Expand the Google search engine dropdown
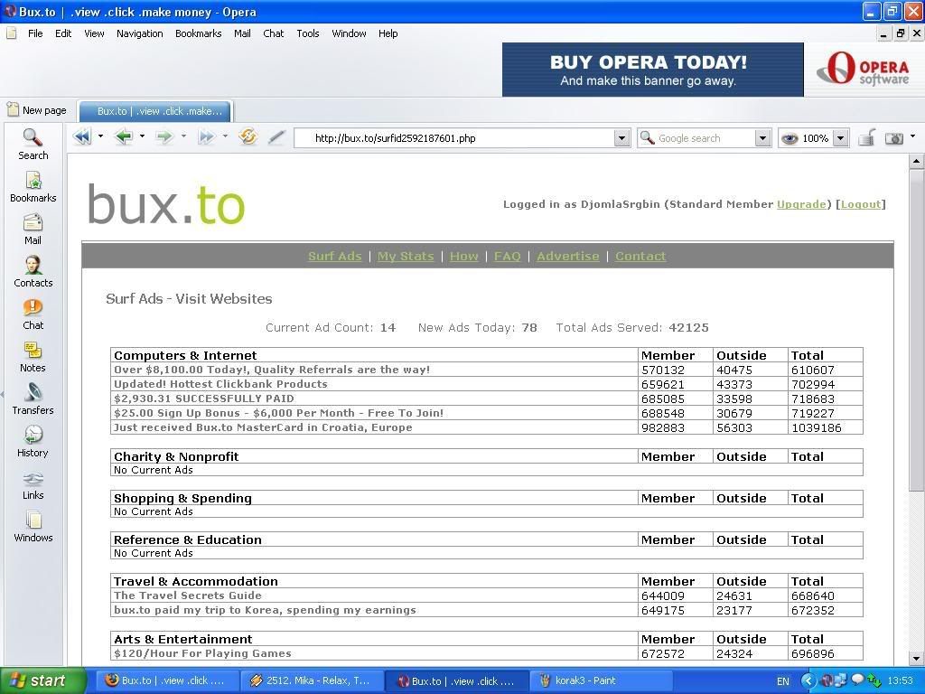Viewport: 925px width, 694px height. (762, 138)
